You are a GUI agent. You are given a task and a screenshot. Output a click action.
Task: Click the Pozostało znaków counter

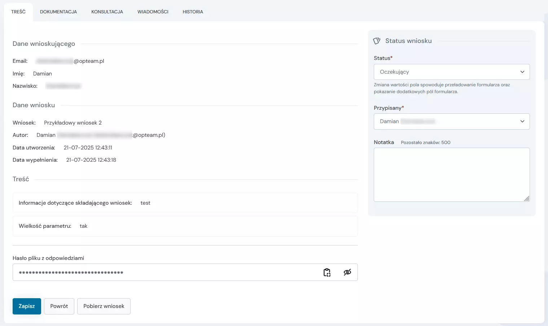(425, 143)
